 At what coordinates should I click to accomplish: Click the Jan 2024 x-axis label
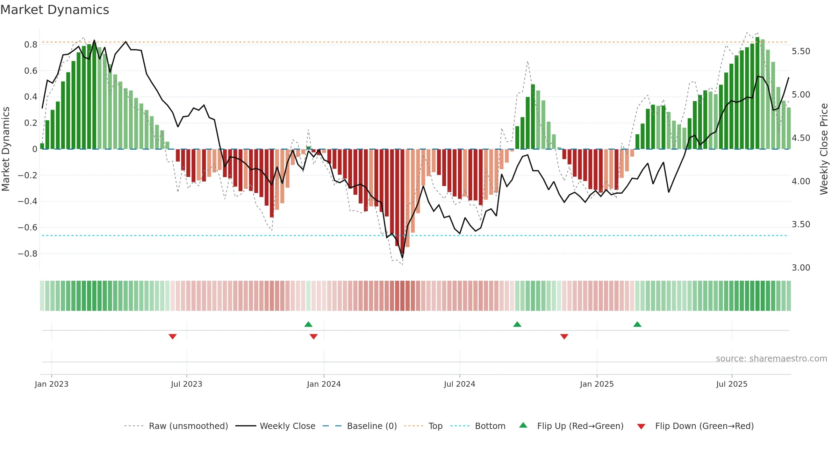(324, 384)
